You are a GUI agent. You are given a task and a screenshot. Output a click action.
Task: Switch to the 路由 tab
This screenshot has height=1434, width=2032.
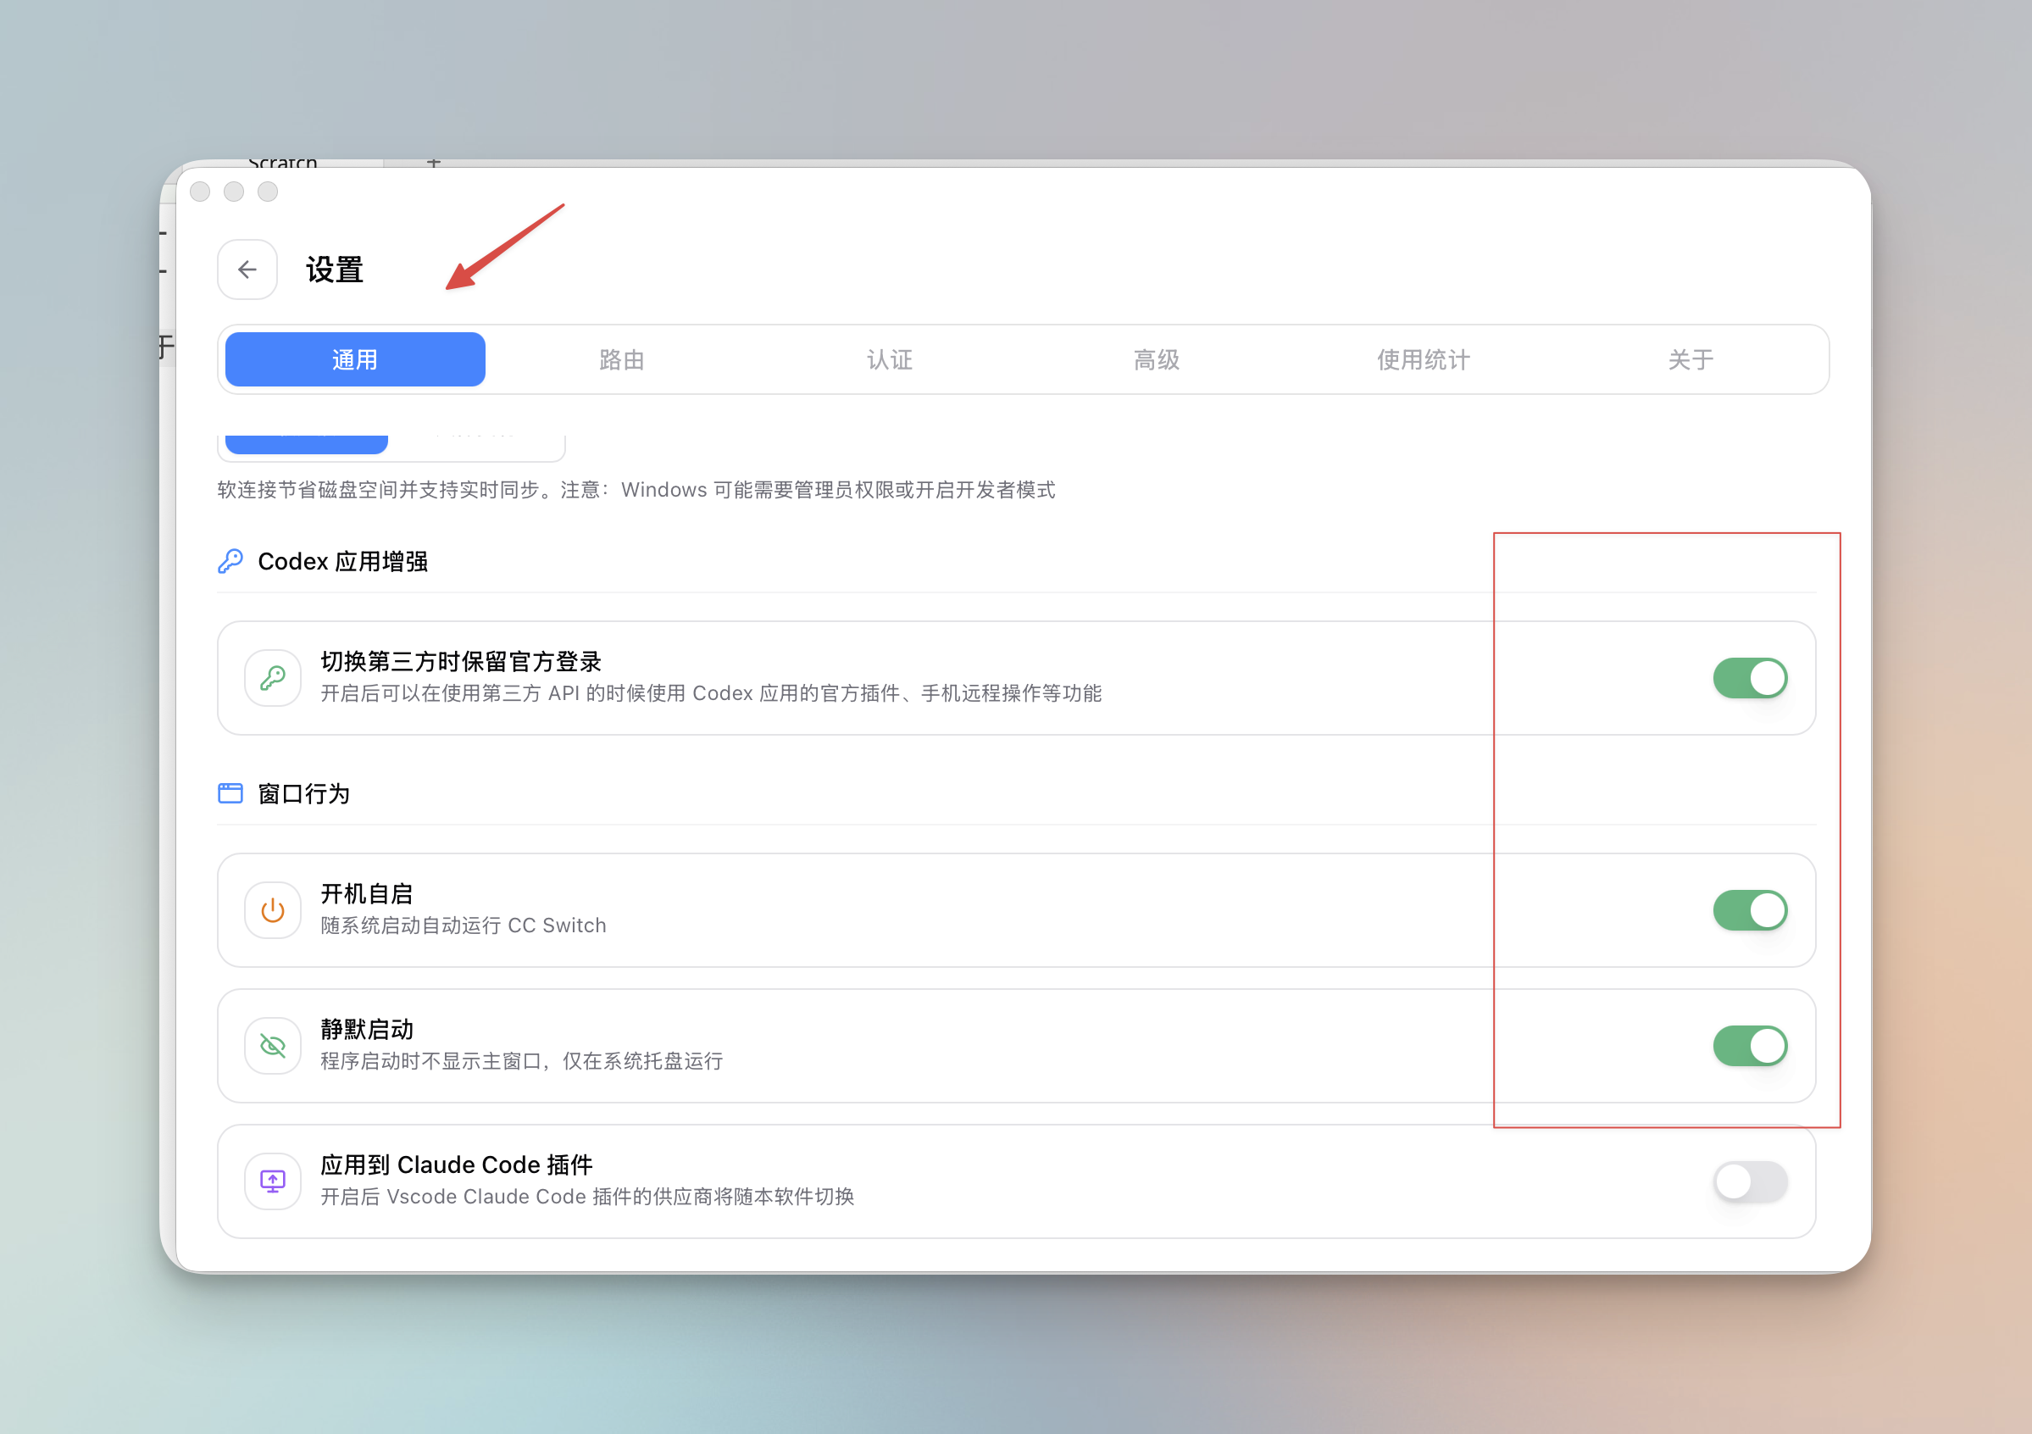(622, 359)
